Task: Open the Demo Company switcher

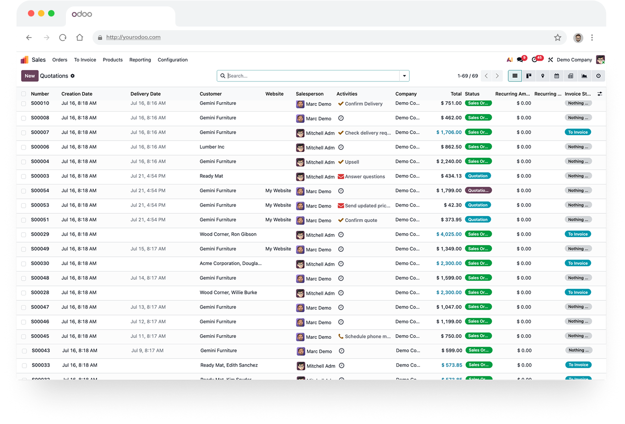Action: (574, 60)
